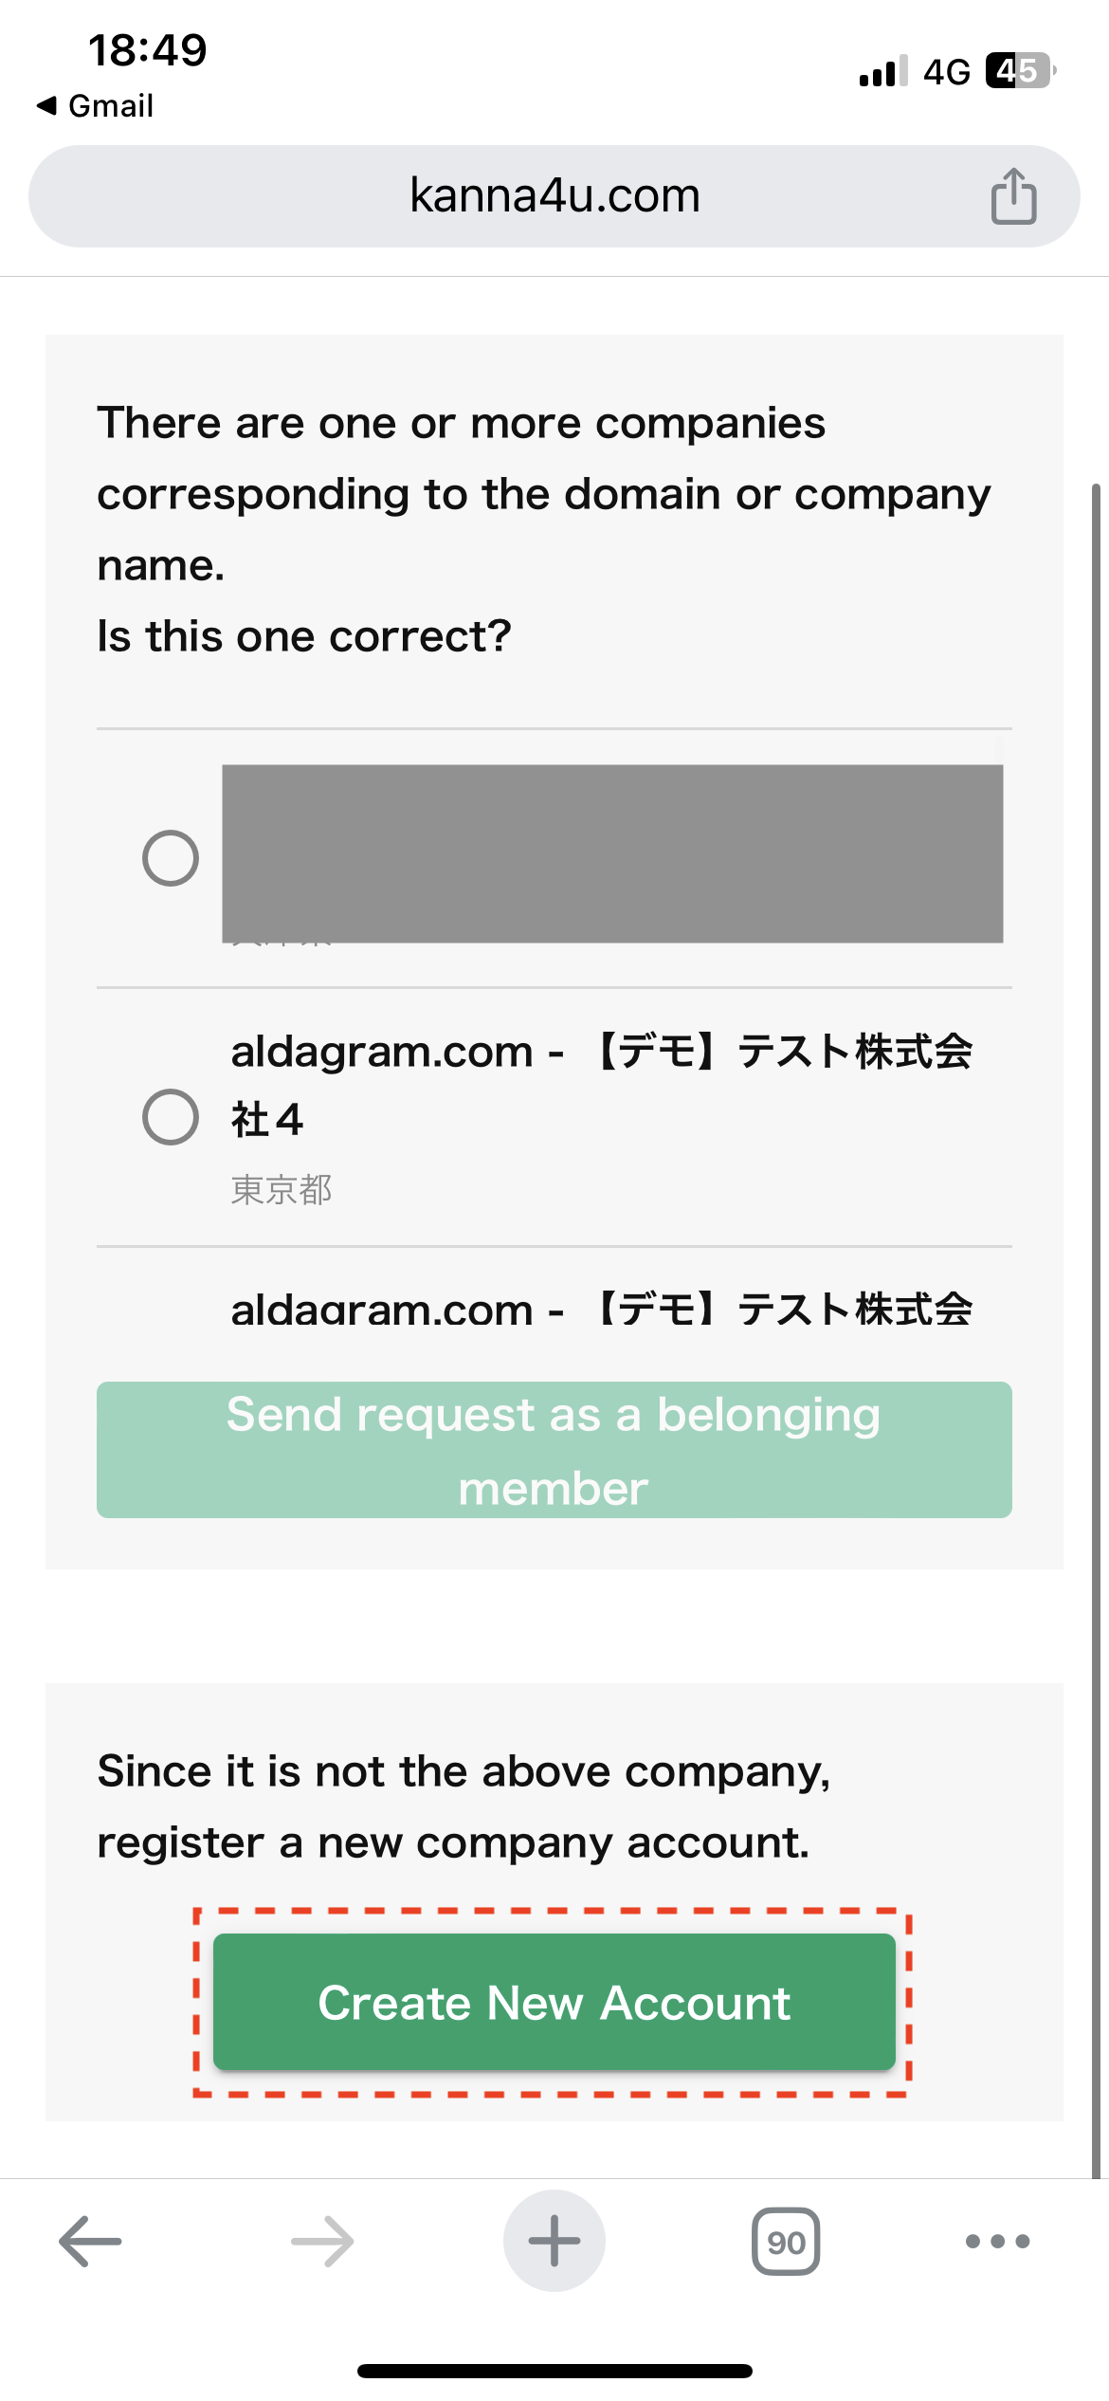The image size is (1109, 2401).
Task: Select the テスト株式会社４ radio button
Action: [171, 1116]
